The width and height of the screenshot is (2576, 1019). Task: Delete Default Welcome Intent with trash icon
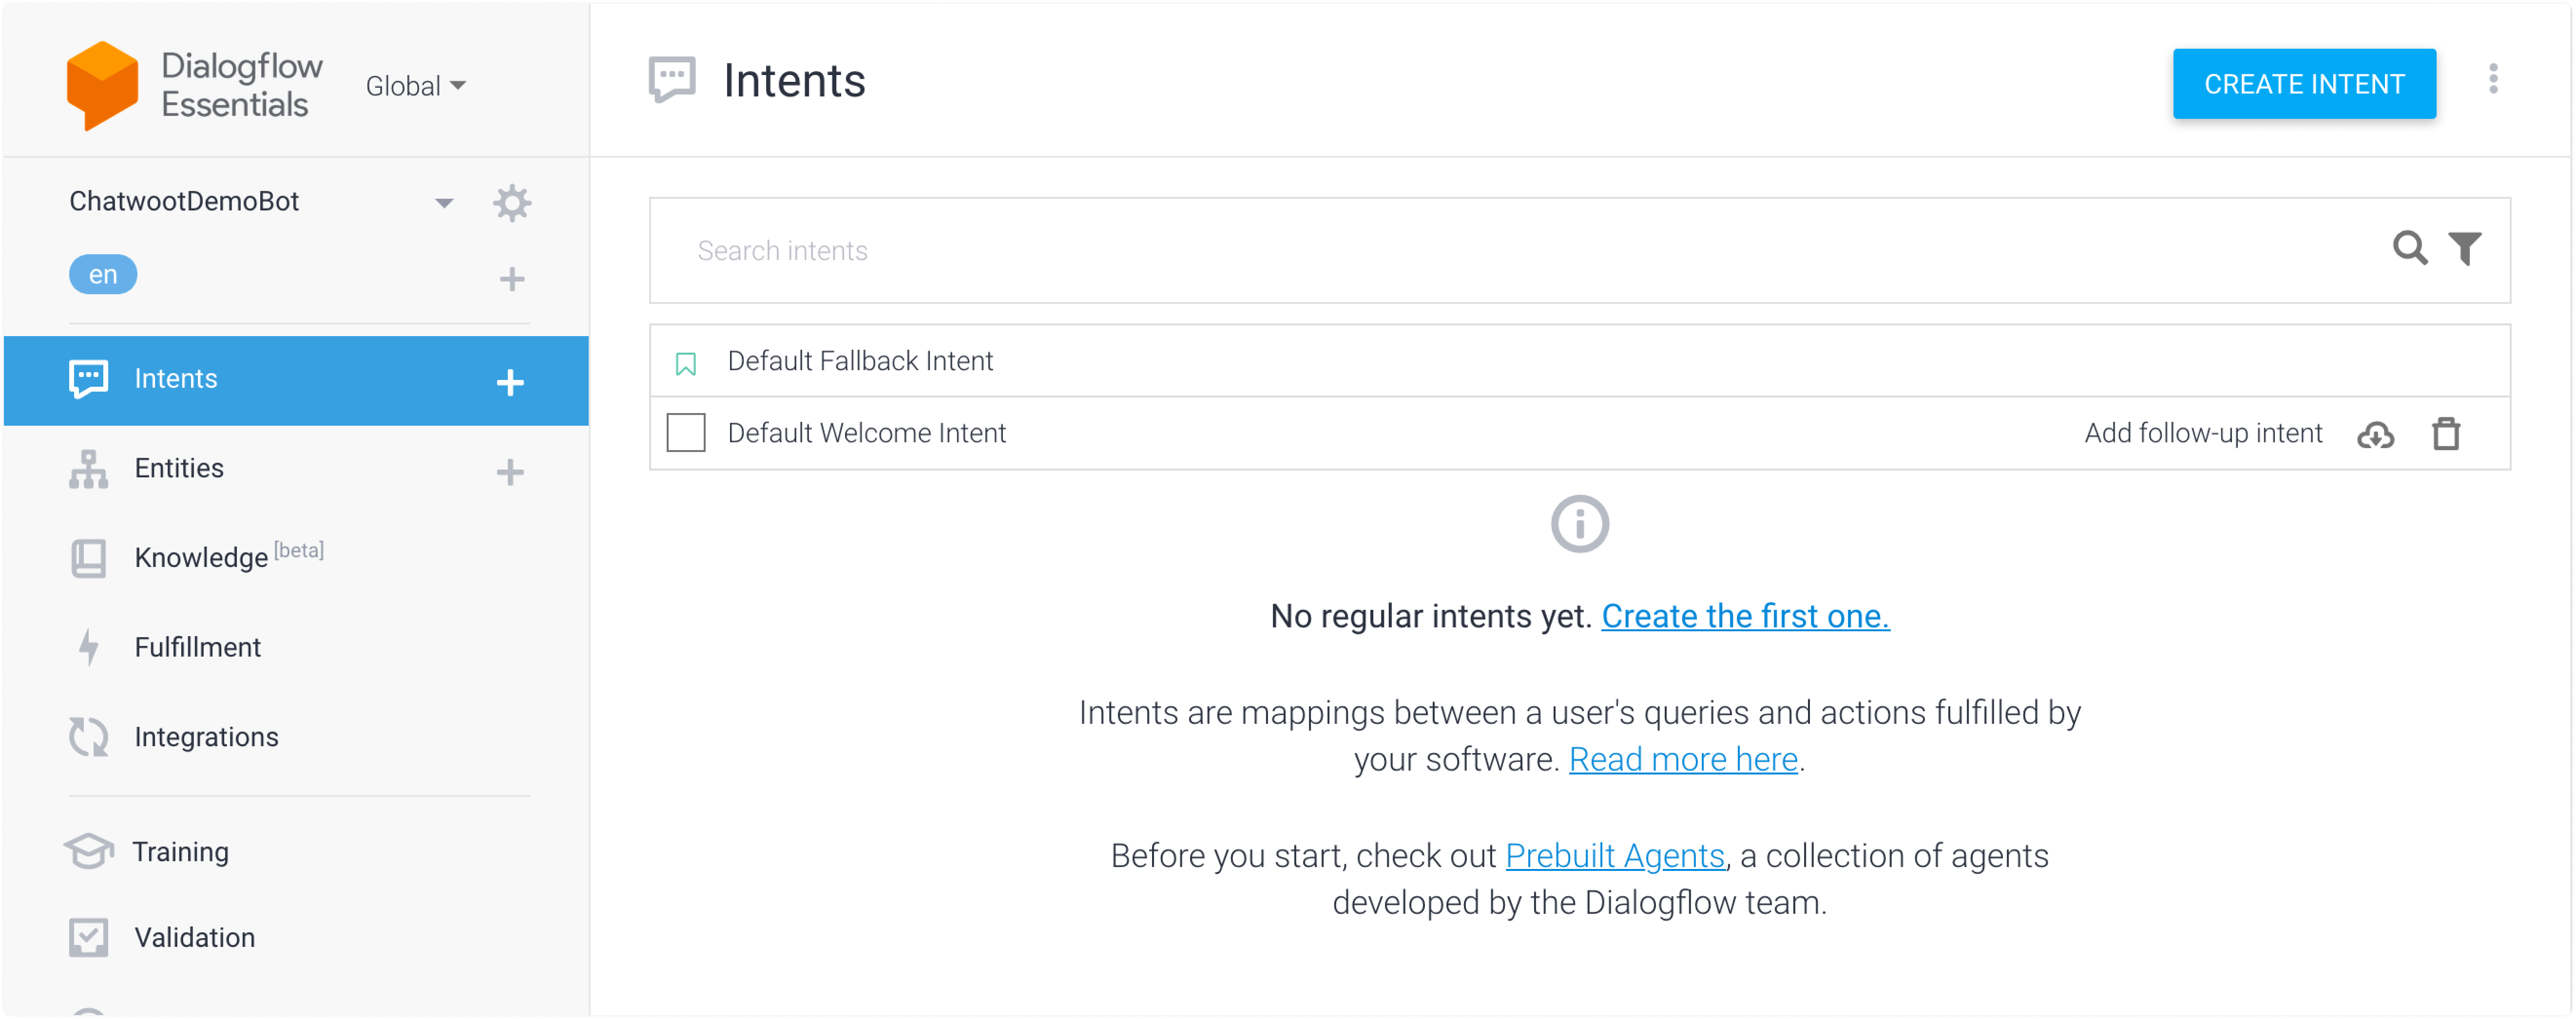(x=2446, y=434)
